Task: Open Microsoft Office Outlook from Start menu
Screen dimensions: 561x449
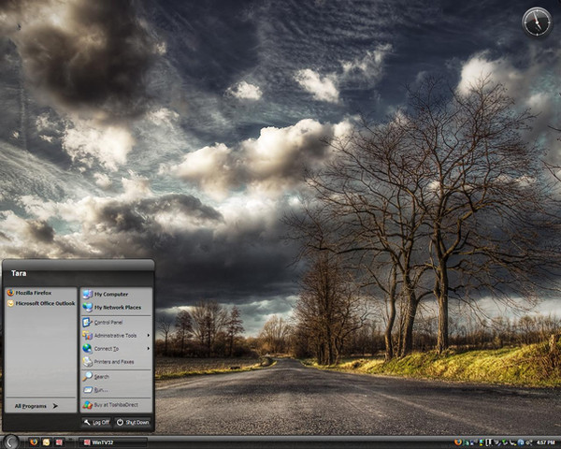Action: click(41, 303)
